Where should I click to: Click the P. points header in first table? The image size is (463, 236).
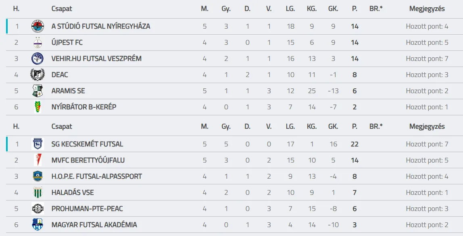[355, 9]
